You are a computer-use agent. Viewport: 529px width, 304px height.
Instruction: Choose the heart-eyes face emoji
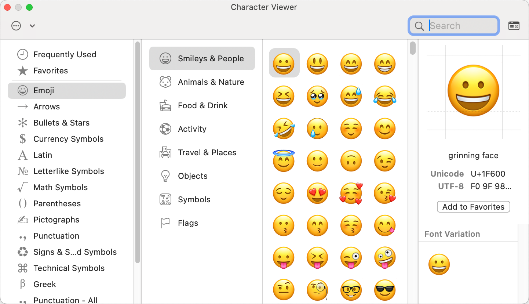[317, 193]
